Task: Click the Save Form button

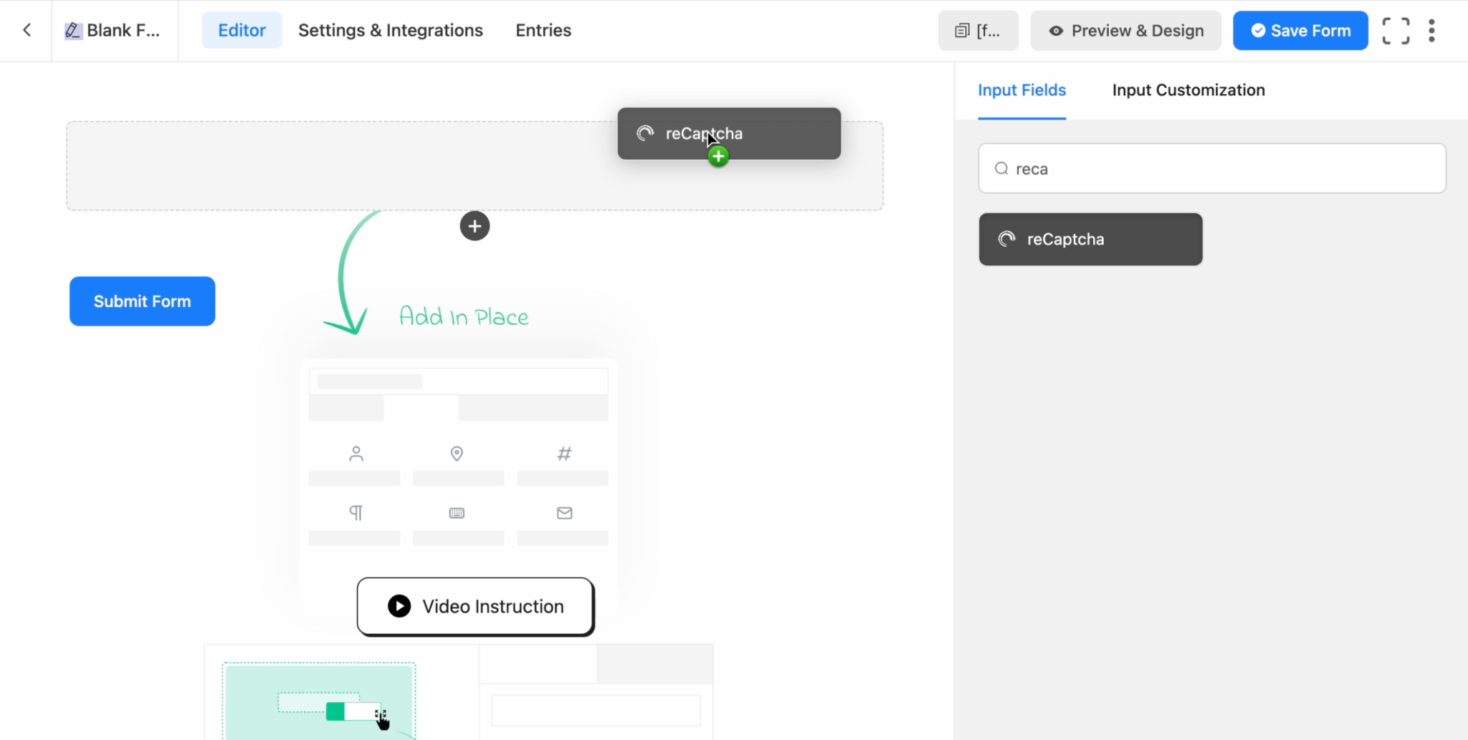Action: click(x=1300, y=30)
